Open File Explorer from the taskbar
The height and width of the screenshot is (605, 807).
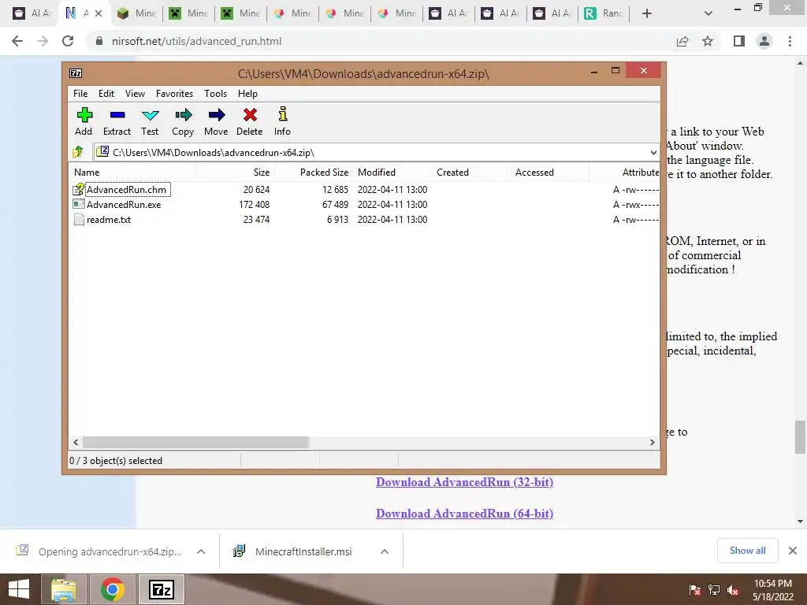coord(64,589)
